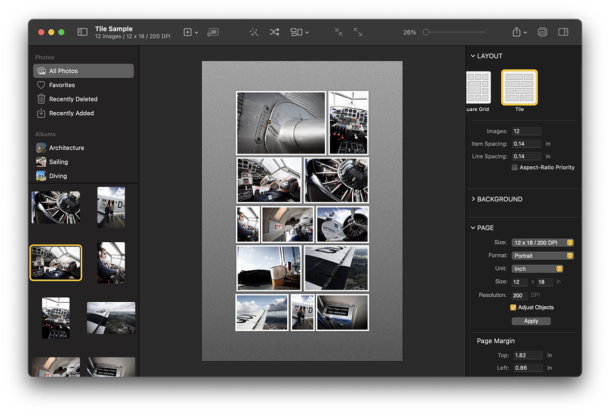Toggle the right inspector panel icon
Viewport: 610px width, 414px height.
coord(563,32)
